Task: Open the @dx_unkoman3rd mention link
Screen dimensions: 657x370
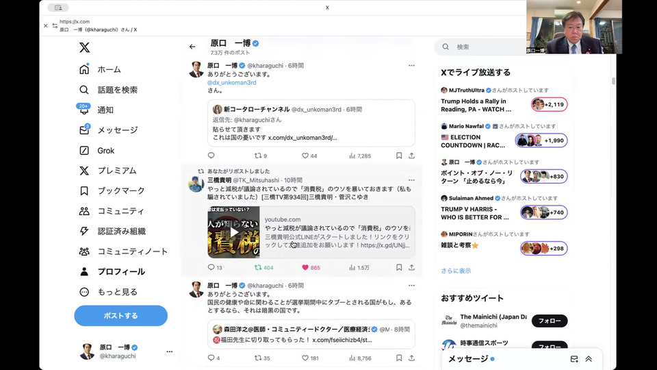Action: pos(232,82)
